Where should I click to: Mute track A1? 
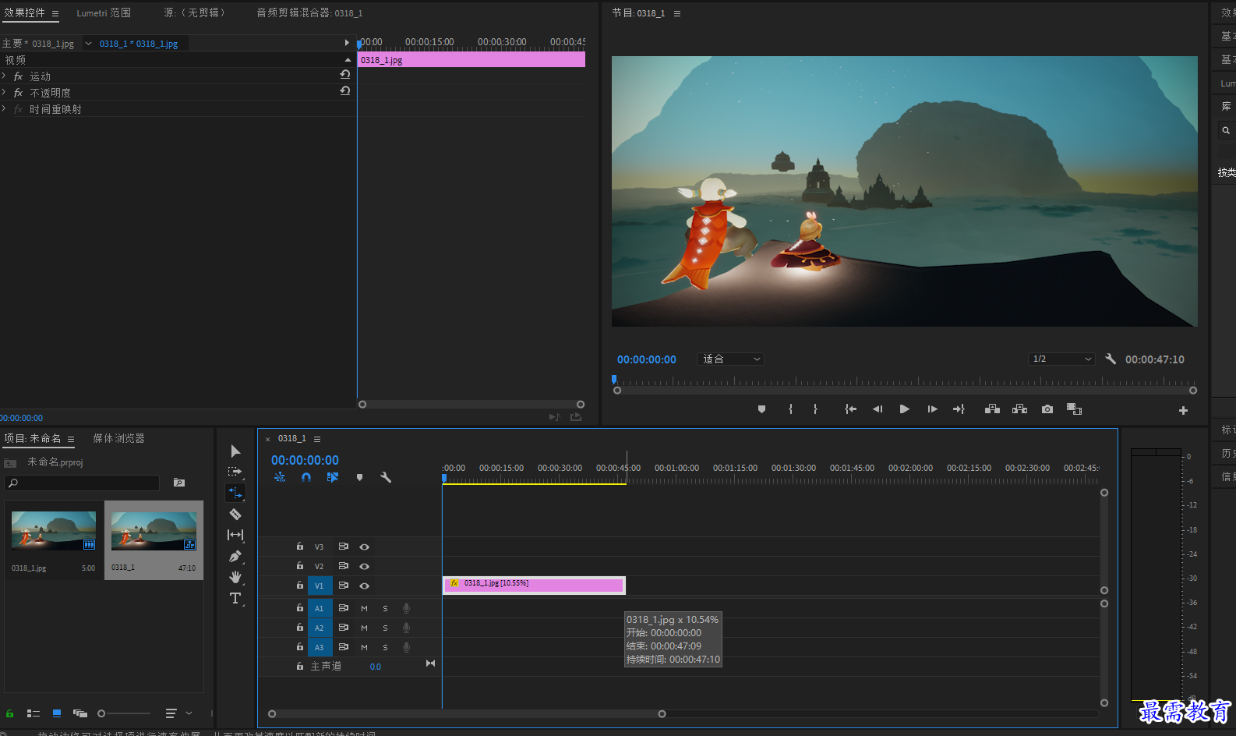click(x=364, y=608)
